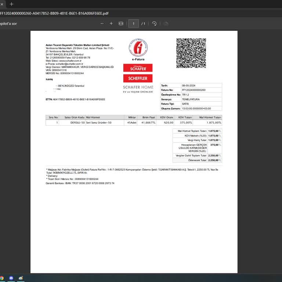Open Chrome from the taskbar

point(1,278)
